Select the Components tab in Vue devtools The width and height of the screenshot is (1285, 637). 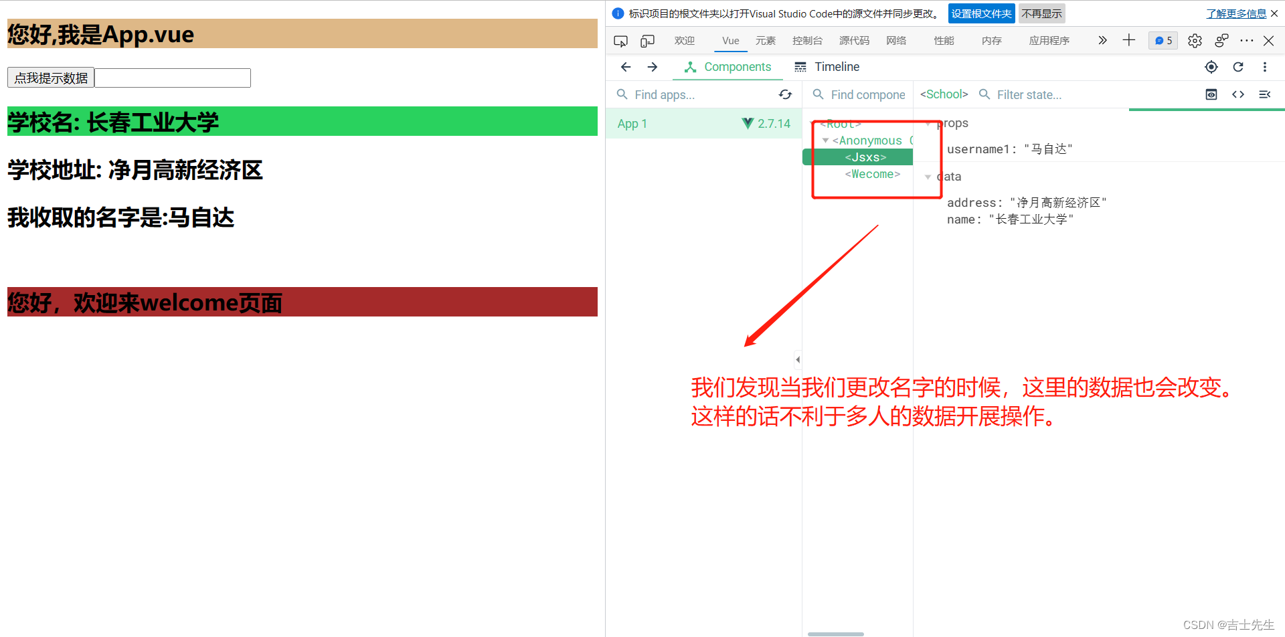click(x=727, y=67)
